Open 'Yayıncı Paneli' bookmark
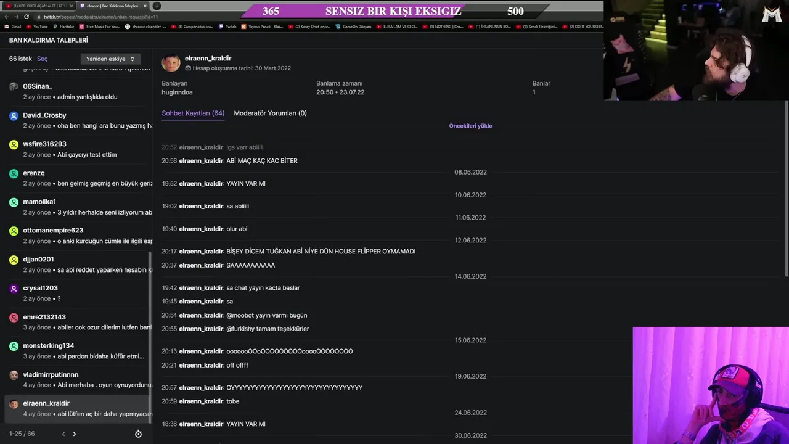789x444 pixels. click(262, 27)
